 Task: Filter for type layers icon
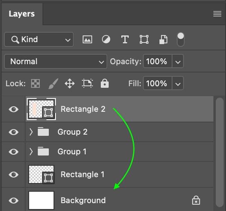[x=125, y=39]
